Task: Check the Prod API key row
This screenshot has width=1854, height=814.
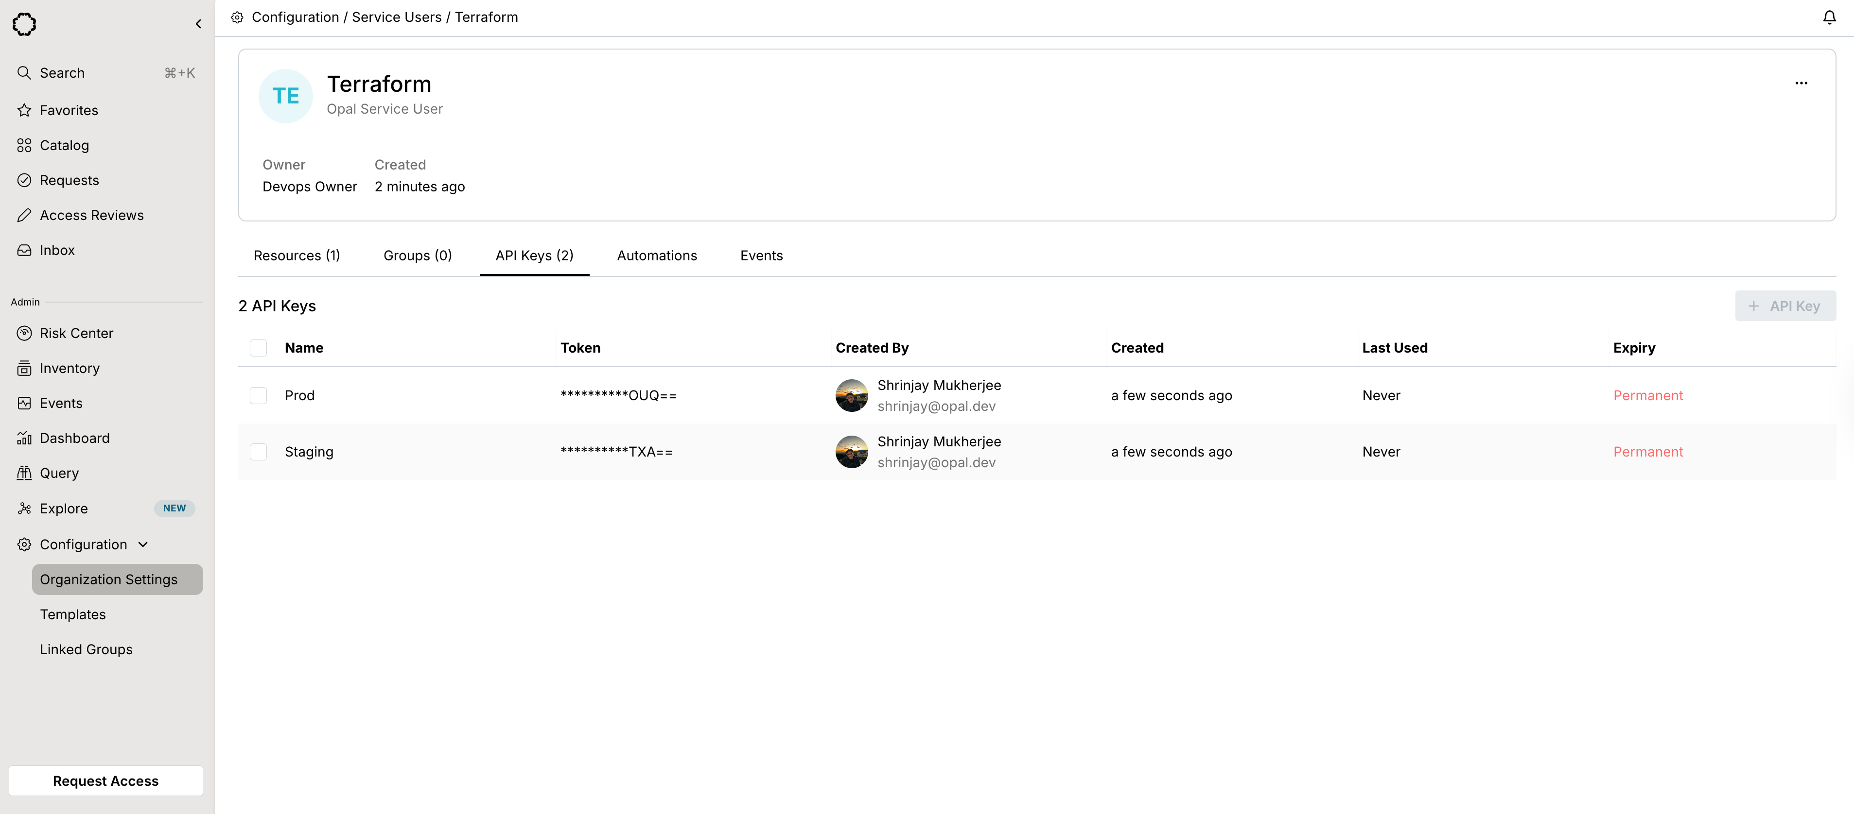Action: [x=259, y=395]
